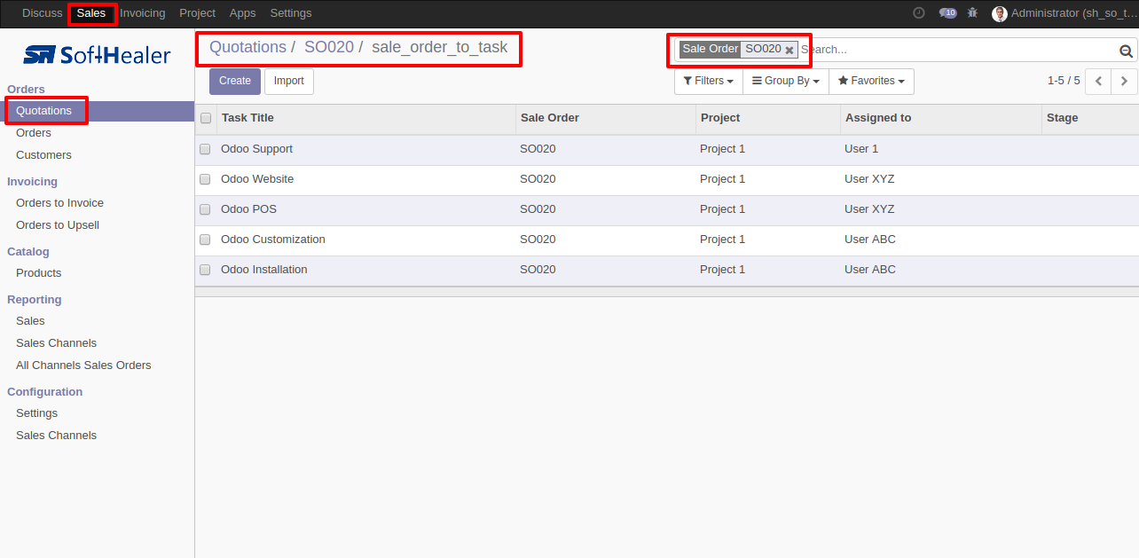
Task: Click the Administrator avatar picture
Action: pyautogui.click(x=1000, y=13)
